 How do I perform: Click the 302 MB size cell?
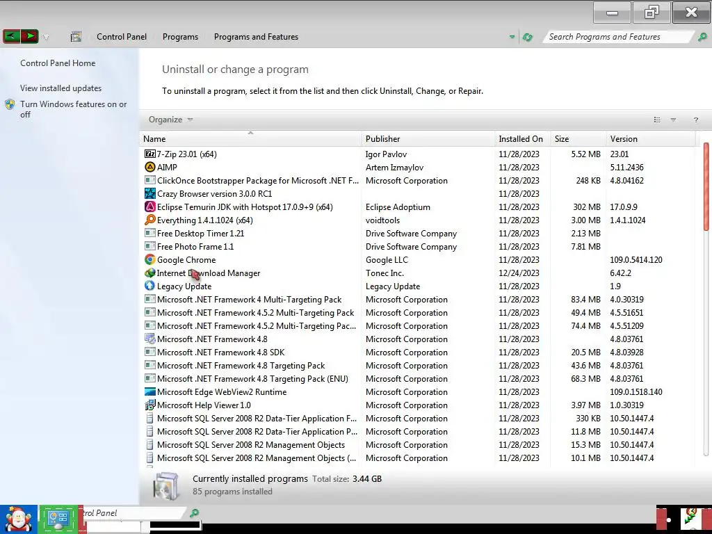587,207
